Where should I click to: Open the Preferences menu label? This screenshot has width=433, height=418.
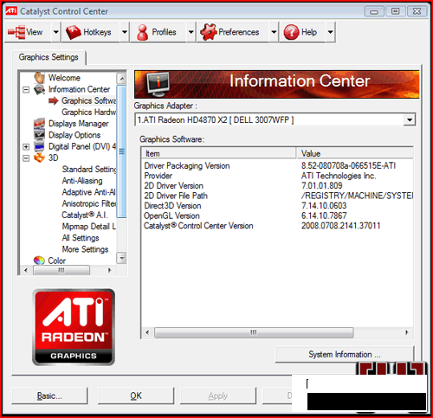(x=239, y=32)
